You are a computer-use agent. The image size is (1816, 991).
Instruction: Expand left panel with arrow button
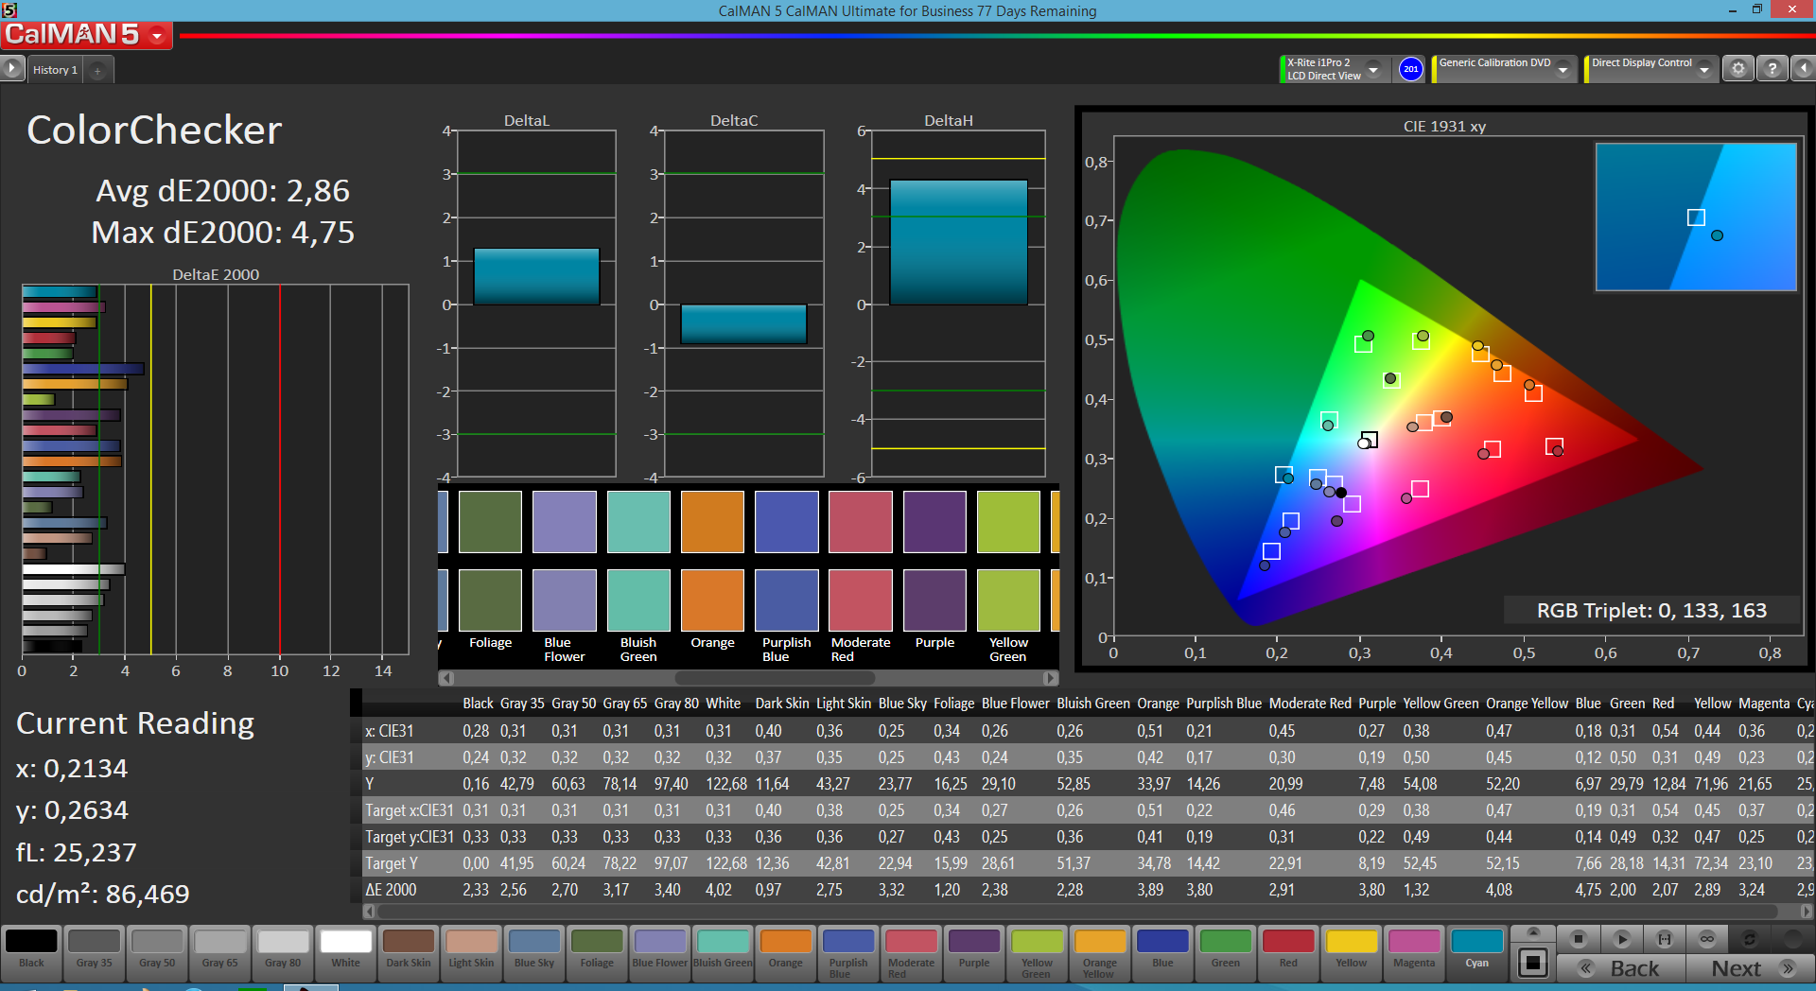[x=11, y=69]
